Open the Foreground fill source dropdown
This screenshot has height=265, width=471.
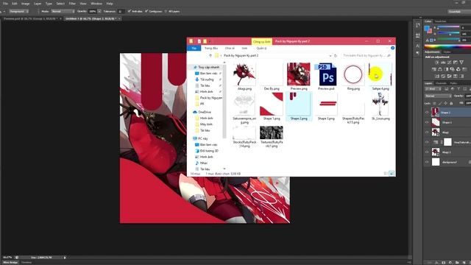[18, 11]
